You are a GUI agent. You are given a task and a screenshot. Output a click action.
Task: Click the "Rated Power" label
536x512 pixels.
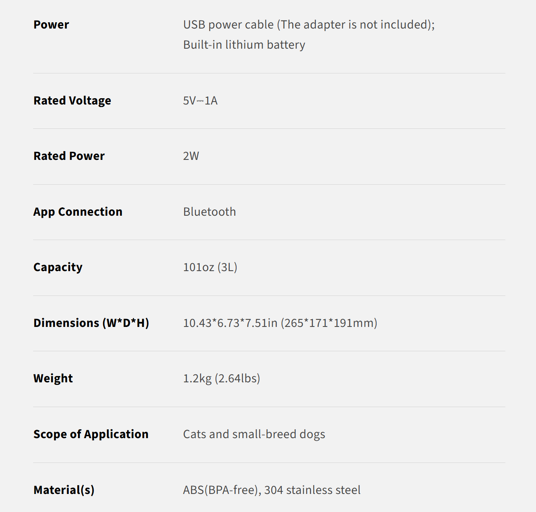[69, 156]
